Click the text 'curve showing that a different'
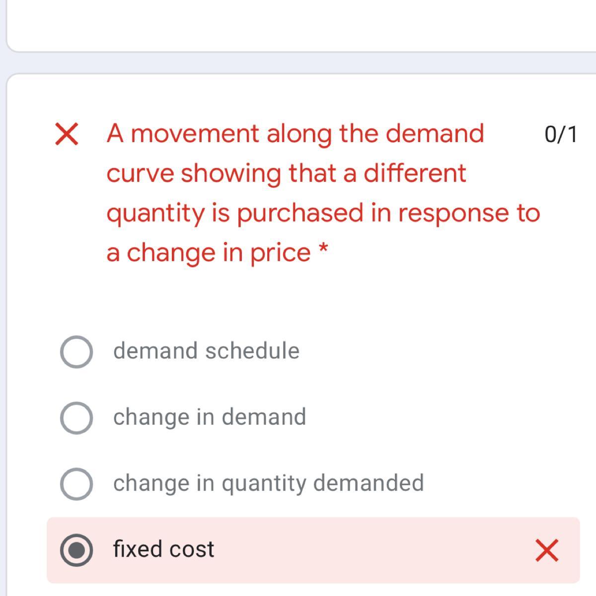The image size is (596, 596). tap(286, 173)
